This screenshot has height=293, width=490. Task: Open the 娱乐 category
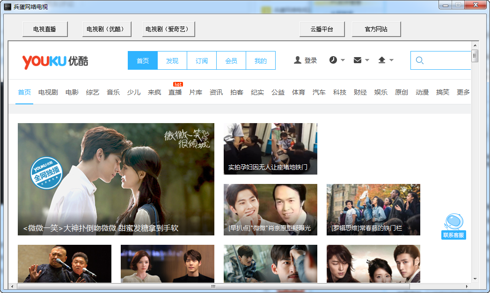tap(381, 92)
